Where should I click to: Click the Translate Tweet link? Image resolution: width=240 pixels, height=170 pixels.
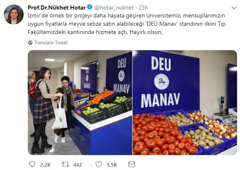[51, 43]
